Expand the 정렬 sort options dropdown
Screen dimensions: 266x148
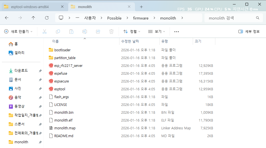point(132,31)
